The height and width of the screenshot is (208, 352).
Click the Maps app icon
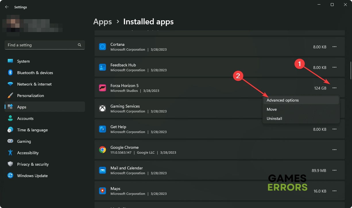pyautogui.click(x=102, y=191)
